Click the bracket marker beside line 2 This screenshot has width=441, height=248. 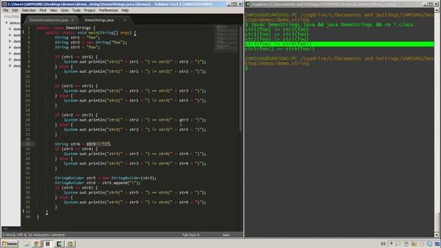[x=23, y=32]
